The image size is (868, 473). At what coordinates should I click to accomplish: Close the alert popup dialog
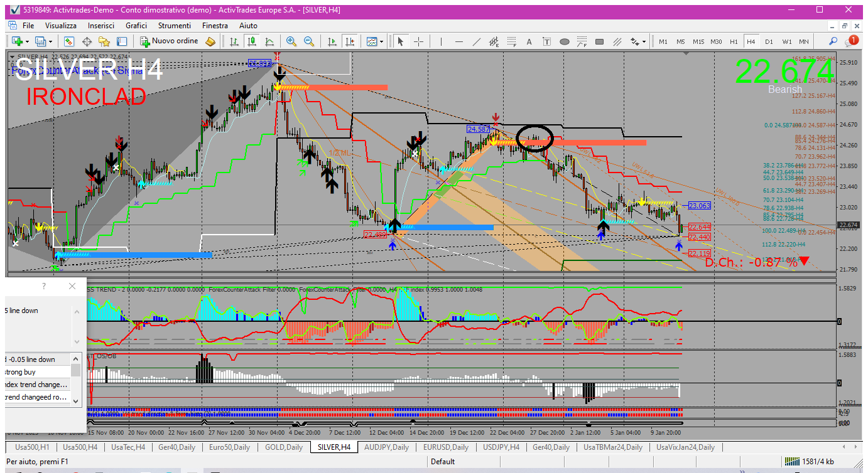[x=72, y=286]
